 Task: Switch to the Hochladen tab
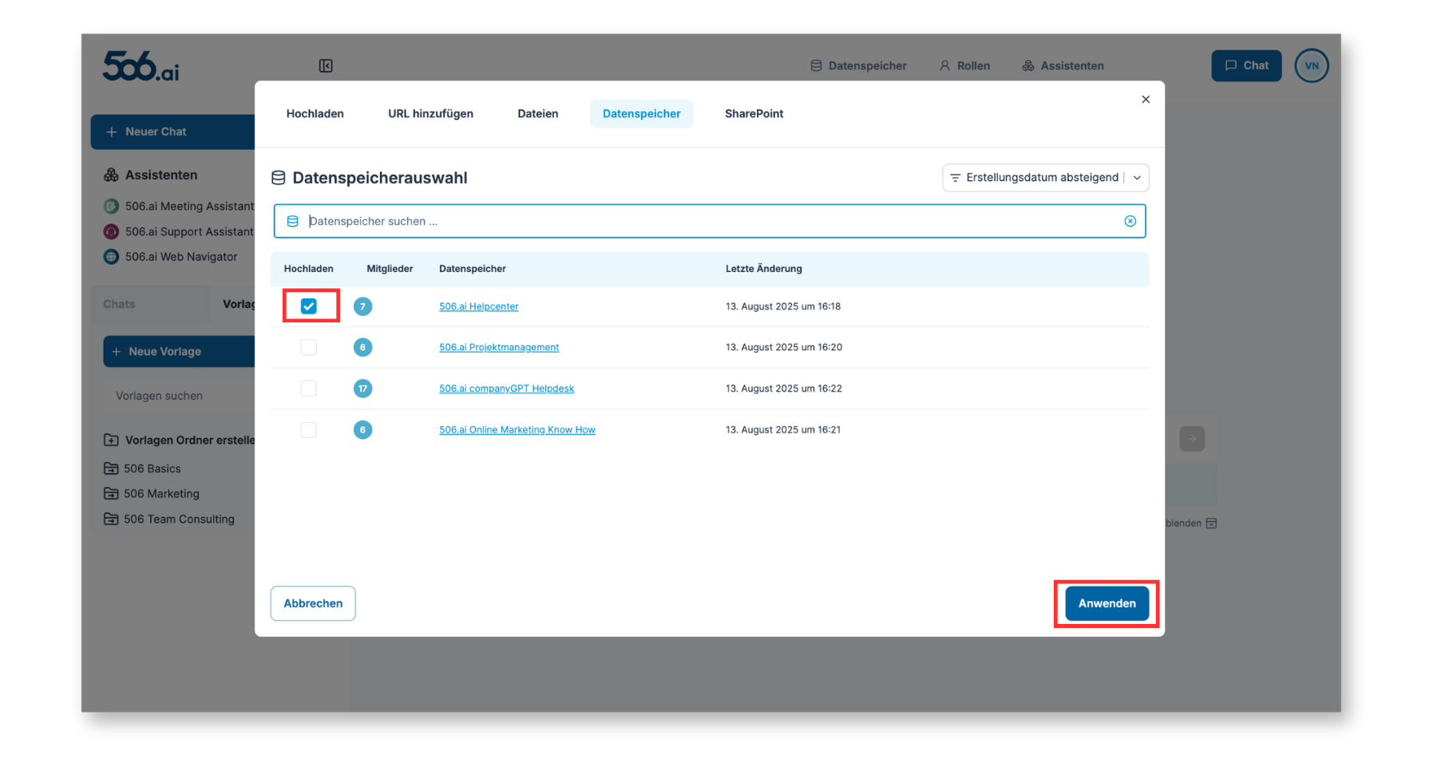315,113
